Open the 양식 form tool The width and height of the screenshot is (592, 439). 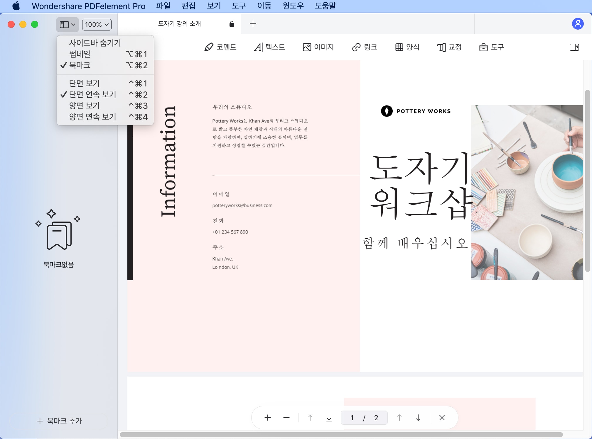407,47
